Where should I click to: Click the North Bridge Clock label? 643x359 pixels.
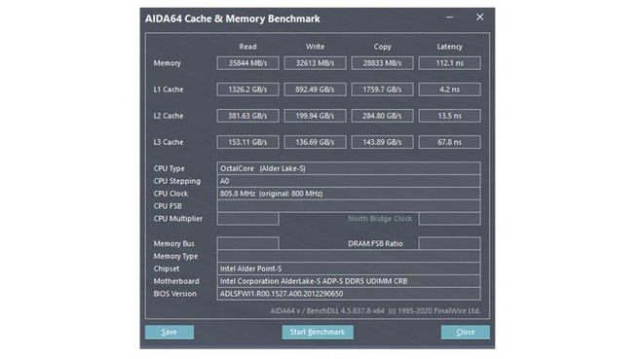point(380,219)
